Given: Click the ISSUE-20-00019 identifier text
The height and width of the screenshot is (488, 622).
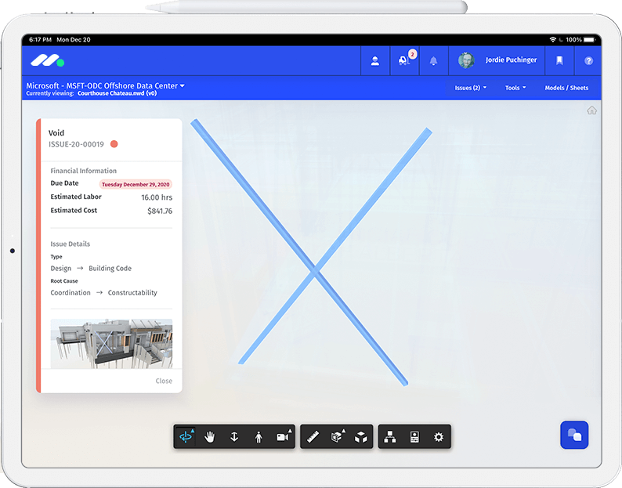Looking at the screenshot, I should click(76, 144).
